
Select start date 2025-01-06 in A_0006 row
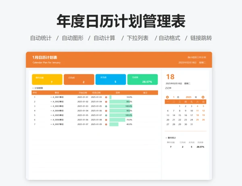pos(83,120)
